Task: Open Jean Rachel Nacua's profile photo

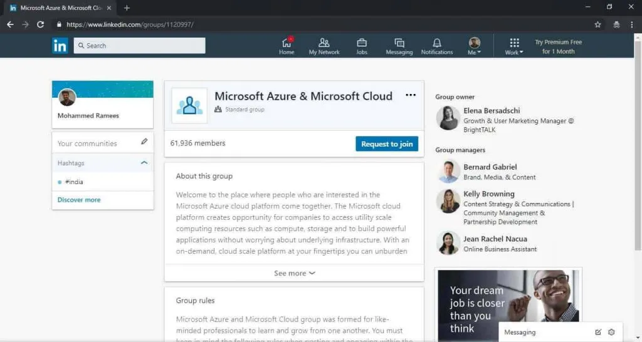Action: click(448, 243)
